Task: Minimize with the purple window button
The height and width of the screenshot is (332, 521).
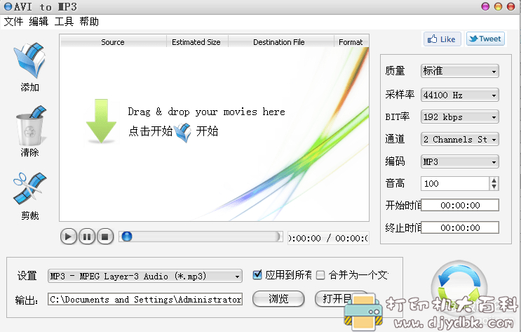Action: [485, 6]
